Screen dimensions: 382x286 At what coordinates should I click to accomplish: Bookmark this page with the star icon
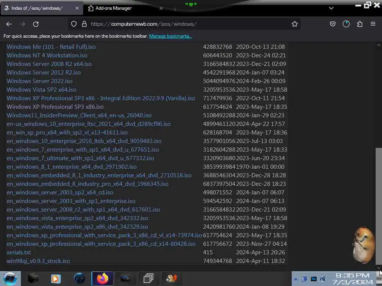click(x=295, y=24)
